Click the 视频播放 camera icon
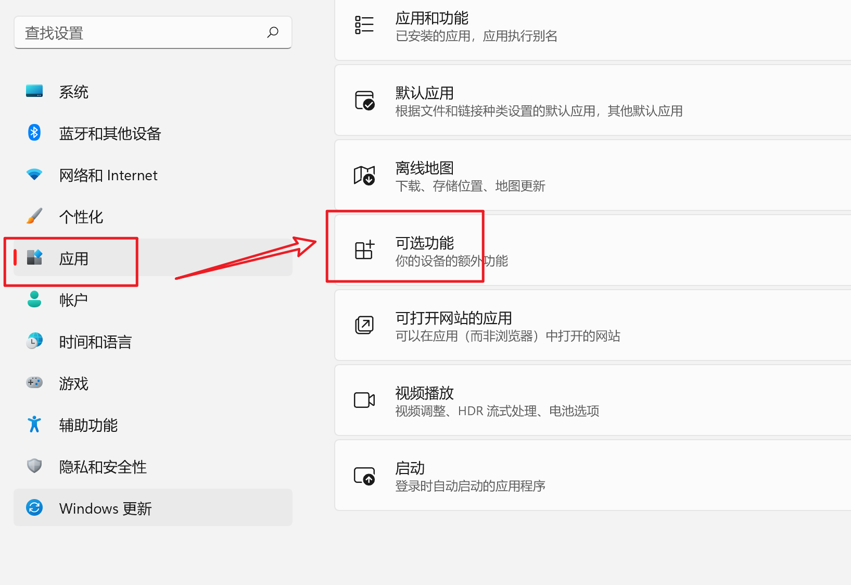 click(364, 400)
